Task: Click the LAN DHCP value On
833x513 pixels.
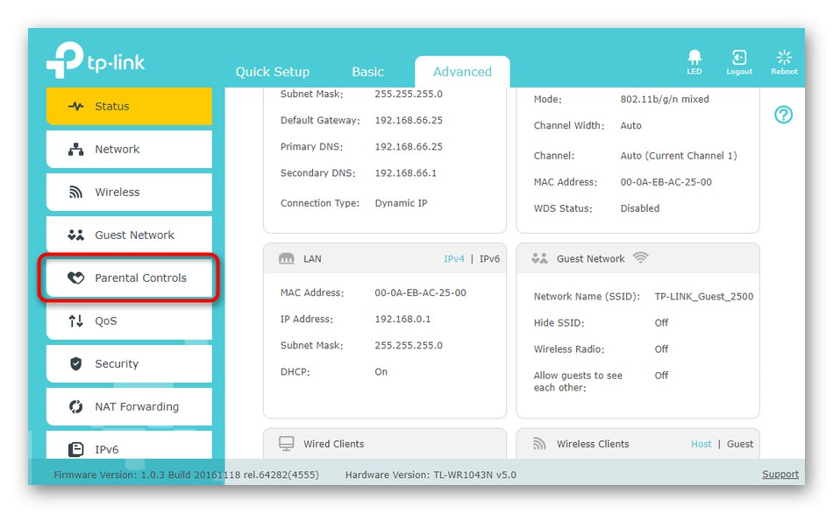Action: point(381,372)
